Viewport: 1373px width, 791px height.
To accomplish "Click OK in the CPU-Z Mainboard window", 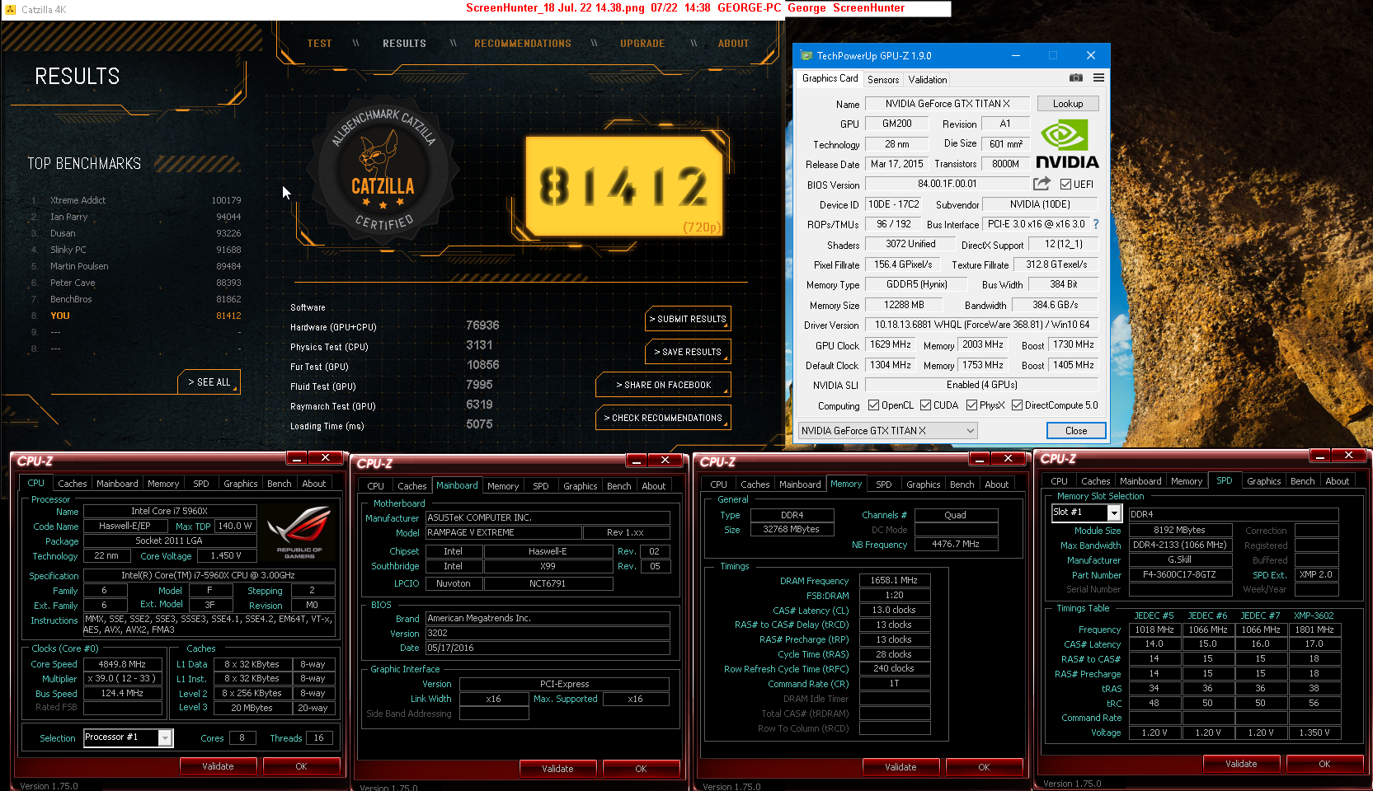I will 641,769.
